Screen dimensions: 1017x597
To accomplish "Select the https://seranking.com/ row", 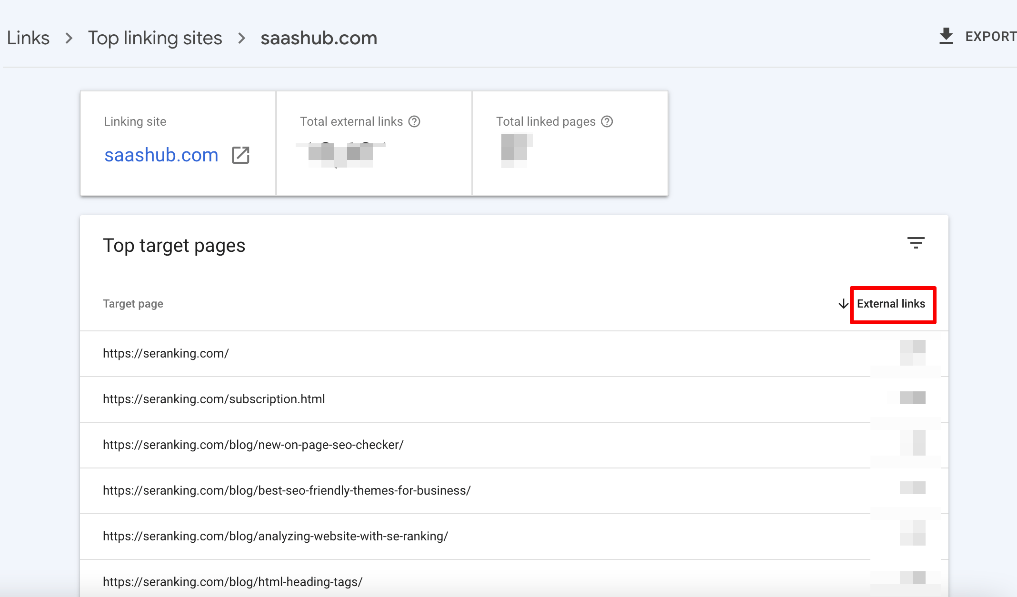I will click(x=514, y=353).
